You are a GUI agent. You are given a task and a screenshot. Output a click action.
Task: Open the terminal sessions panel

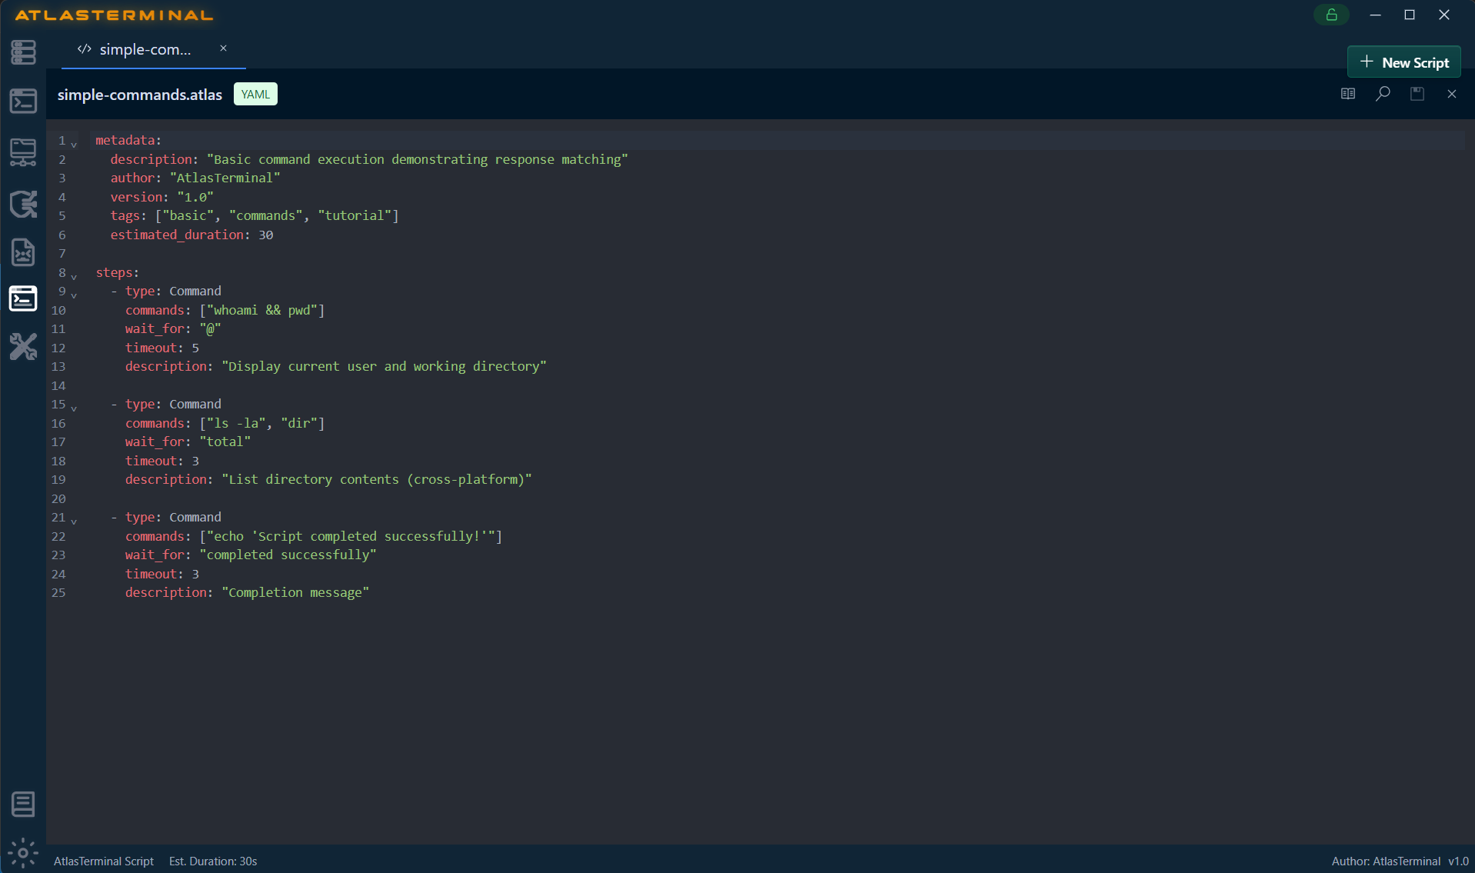[x=23, y=101]
